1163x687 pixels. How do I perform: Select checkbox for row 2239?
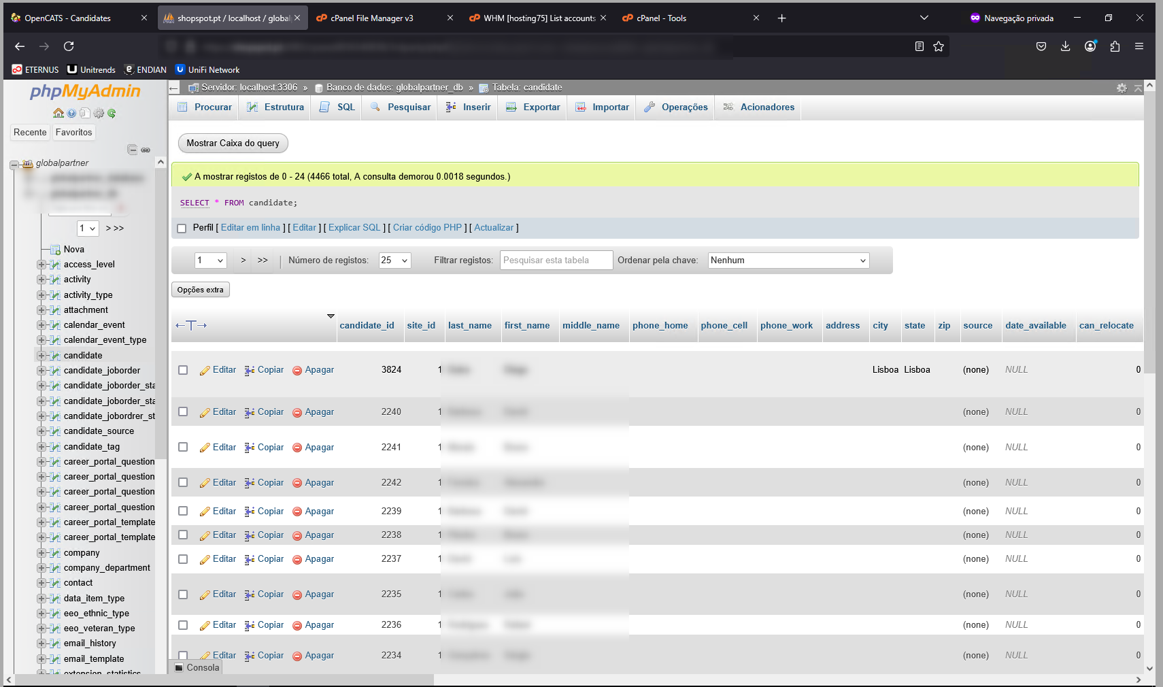(183, 512)
